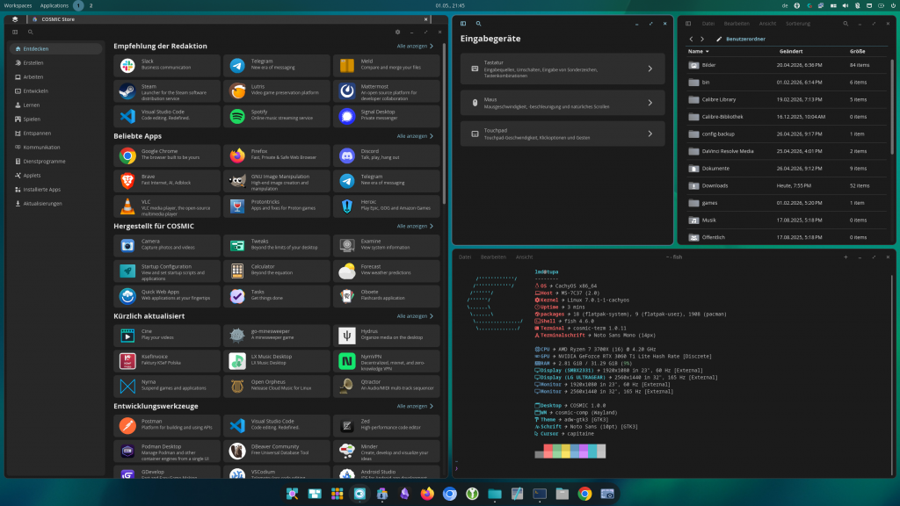The width and height of the screenshot is (900, 506).
Task: Open the Tastatur settings row
Action: [562, 69]
